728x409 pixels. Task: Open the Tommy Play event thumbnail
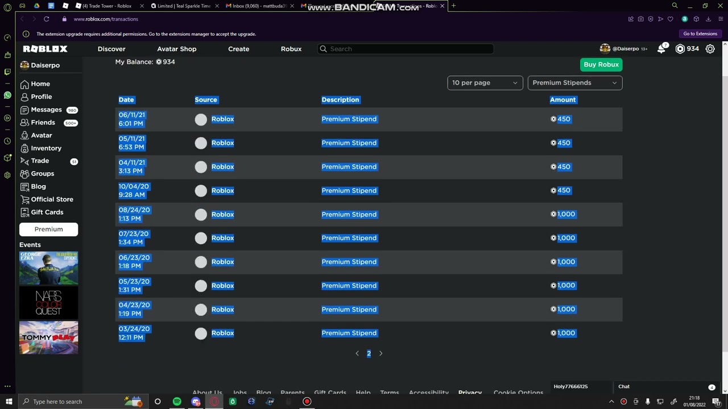point(48,337)
